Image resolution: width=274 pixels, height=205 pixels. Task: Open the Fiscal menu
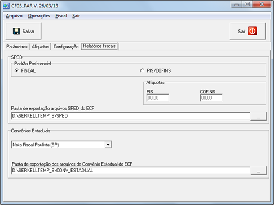(61, 16)
